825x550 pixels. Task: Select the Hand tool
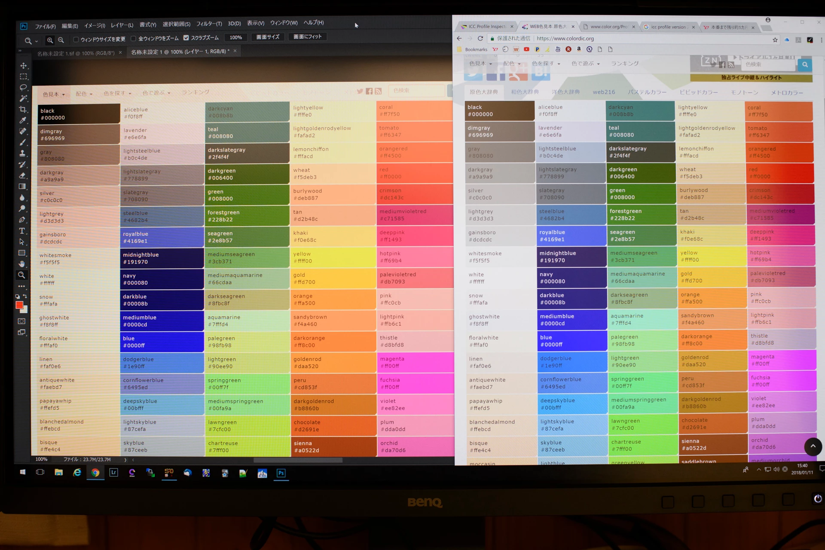pyautogui.click(x=22, y=264)
